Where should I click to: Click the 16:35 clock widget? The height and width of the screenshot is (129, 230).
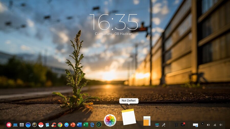(113, 22)
